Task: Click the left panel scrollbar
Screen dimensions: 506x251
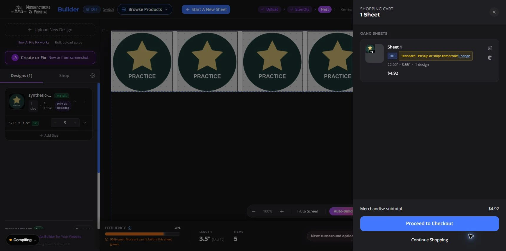Action: click(99, 128)
